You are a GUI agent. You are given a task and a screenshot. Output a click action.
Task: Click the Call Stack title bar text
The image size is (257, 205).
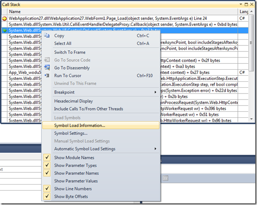click(11, 5)
